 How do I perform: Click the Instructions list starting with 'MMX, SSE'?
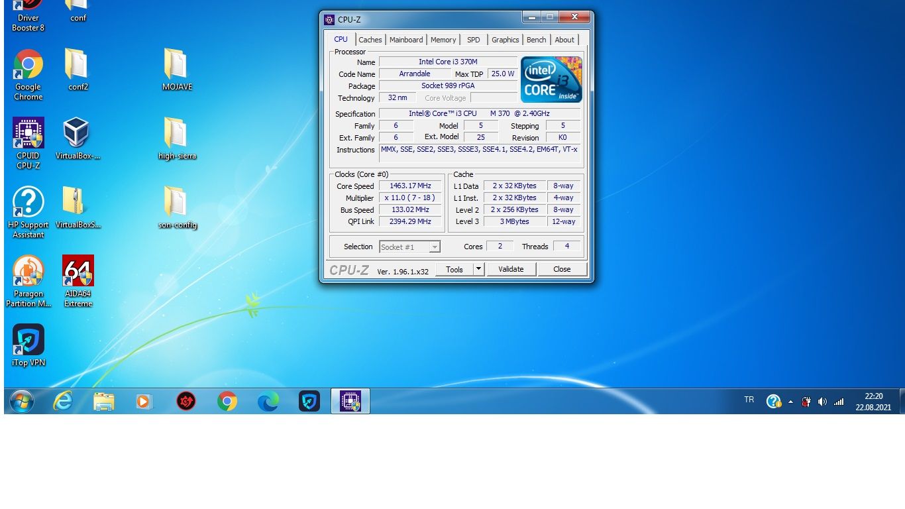[480, 153]
